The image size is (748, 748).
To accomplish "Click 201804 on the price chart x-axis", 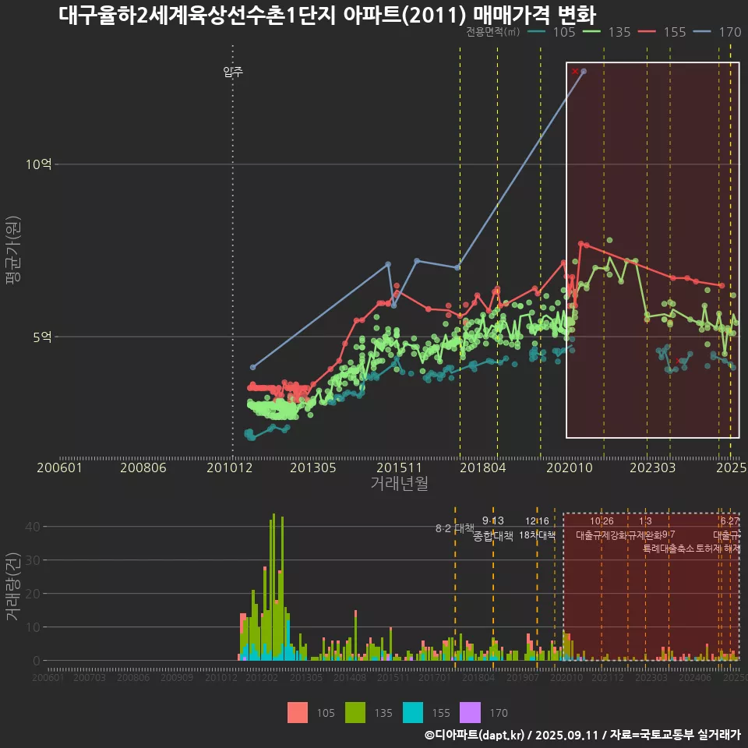I will pyautogui.click(x=483, y=467).
